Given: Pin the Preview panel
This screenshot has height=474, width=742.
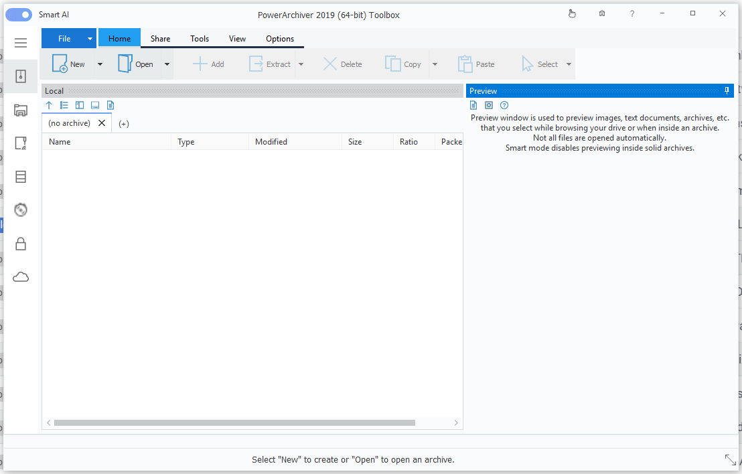Looking at the screenshot, I should pyautogui.click(x=727, y=91).
